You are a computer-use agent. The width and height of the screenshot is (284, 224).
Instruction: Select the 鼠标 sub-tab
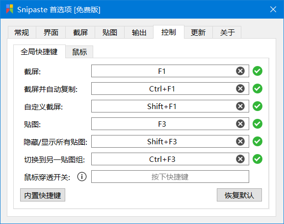[79, 52]
